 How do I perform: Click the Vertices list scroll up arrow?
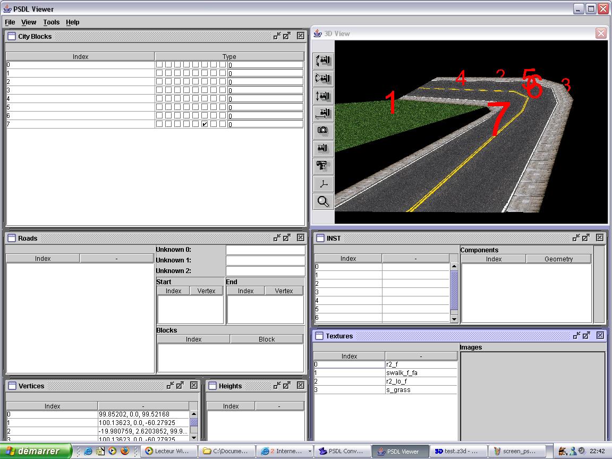pyautogui.click(x=194, y=414)
